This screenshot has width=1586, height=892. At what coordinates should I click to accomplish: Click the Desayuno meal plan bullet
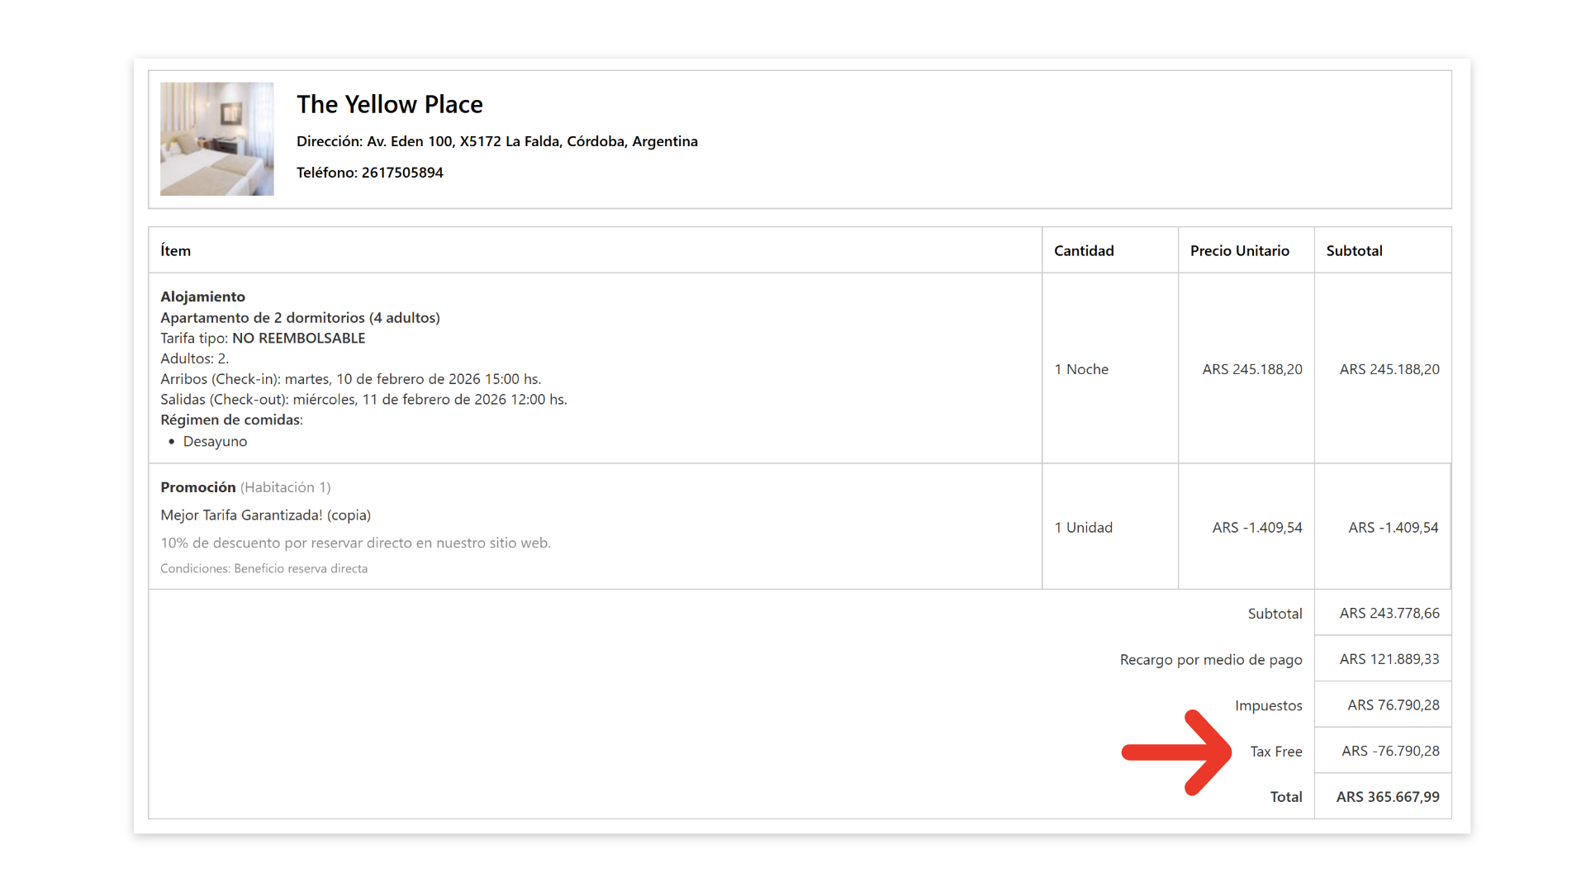pos(215,441)
